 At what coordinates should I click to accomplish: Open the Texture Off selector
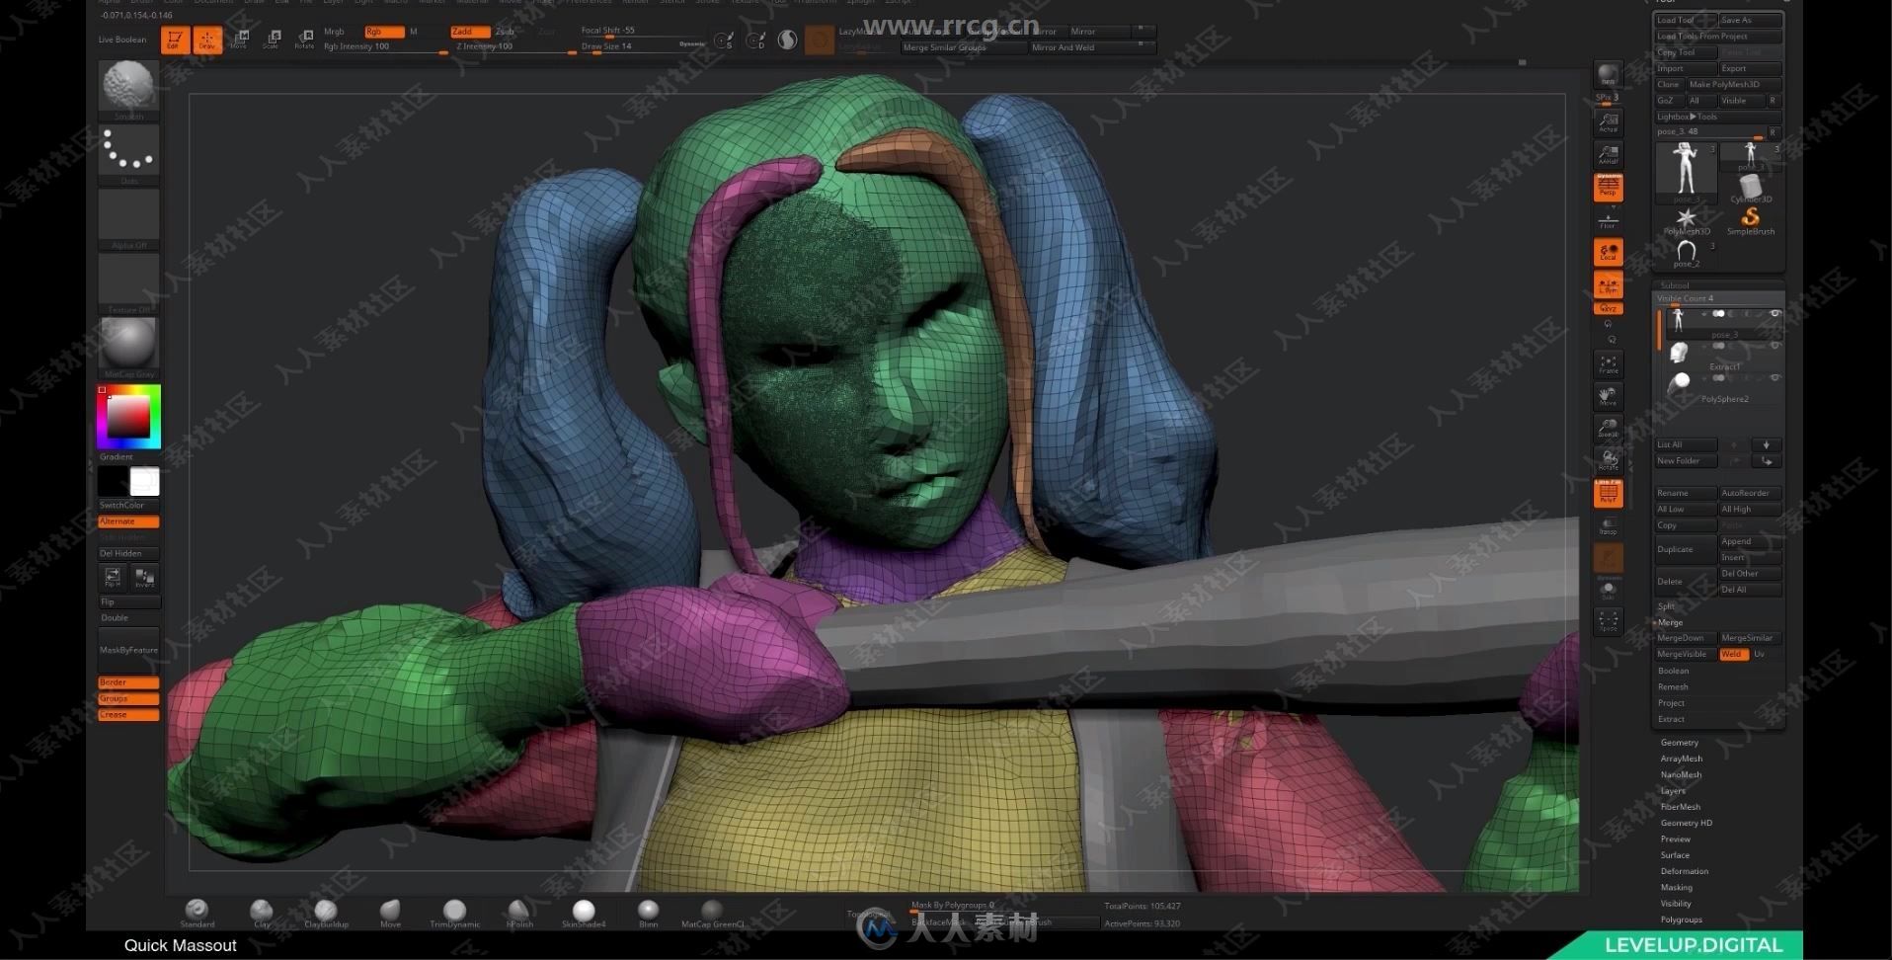pos(128,283)
